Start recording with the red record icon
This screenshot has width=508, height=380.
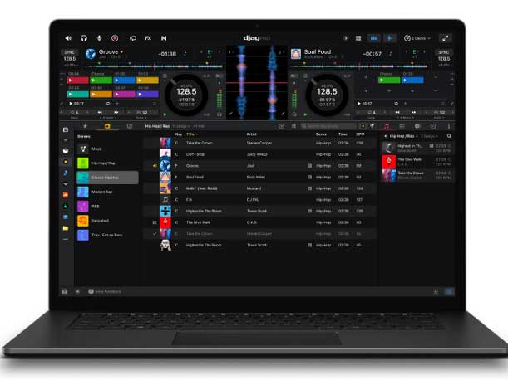(115, 38)
